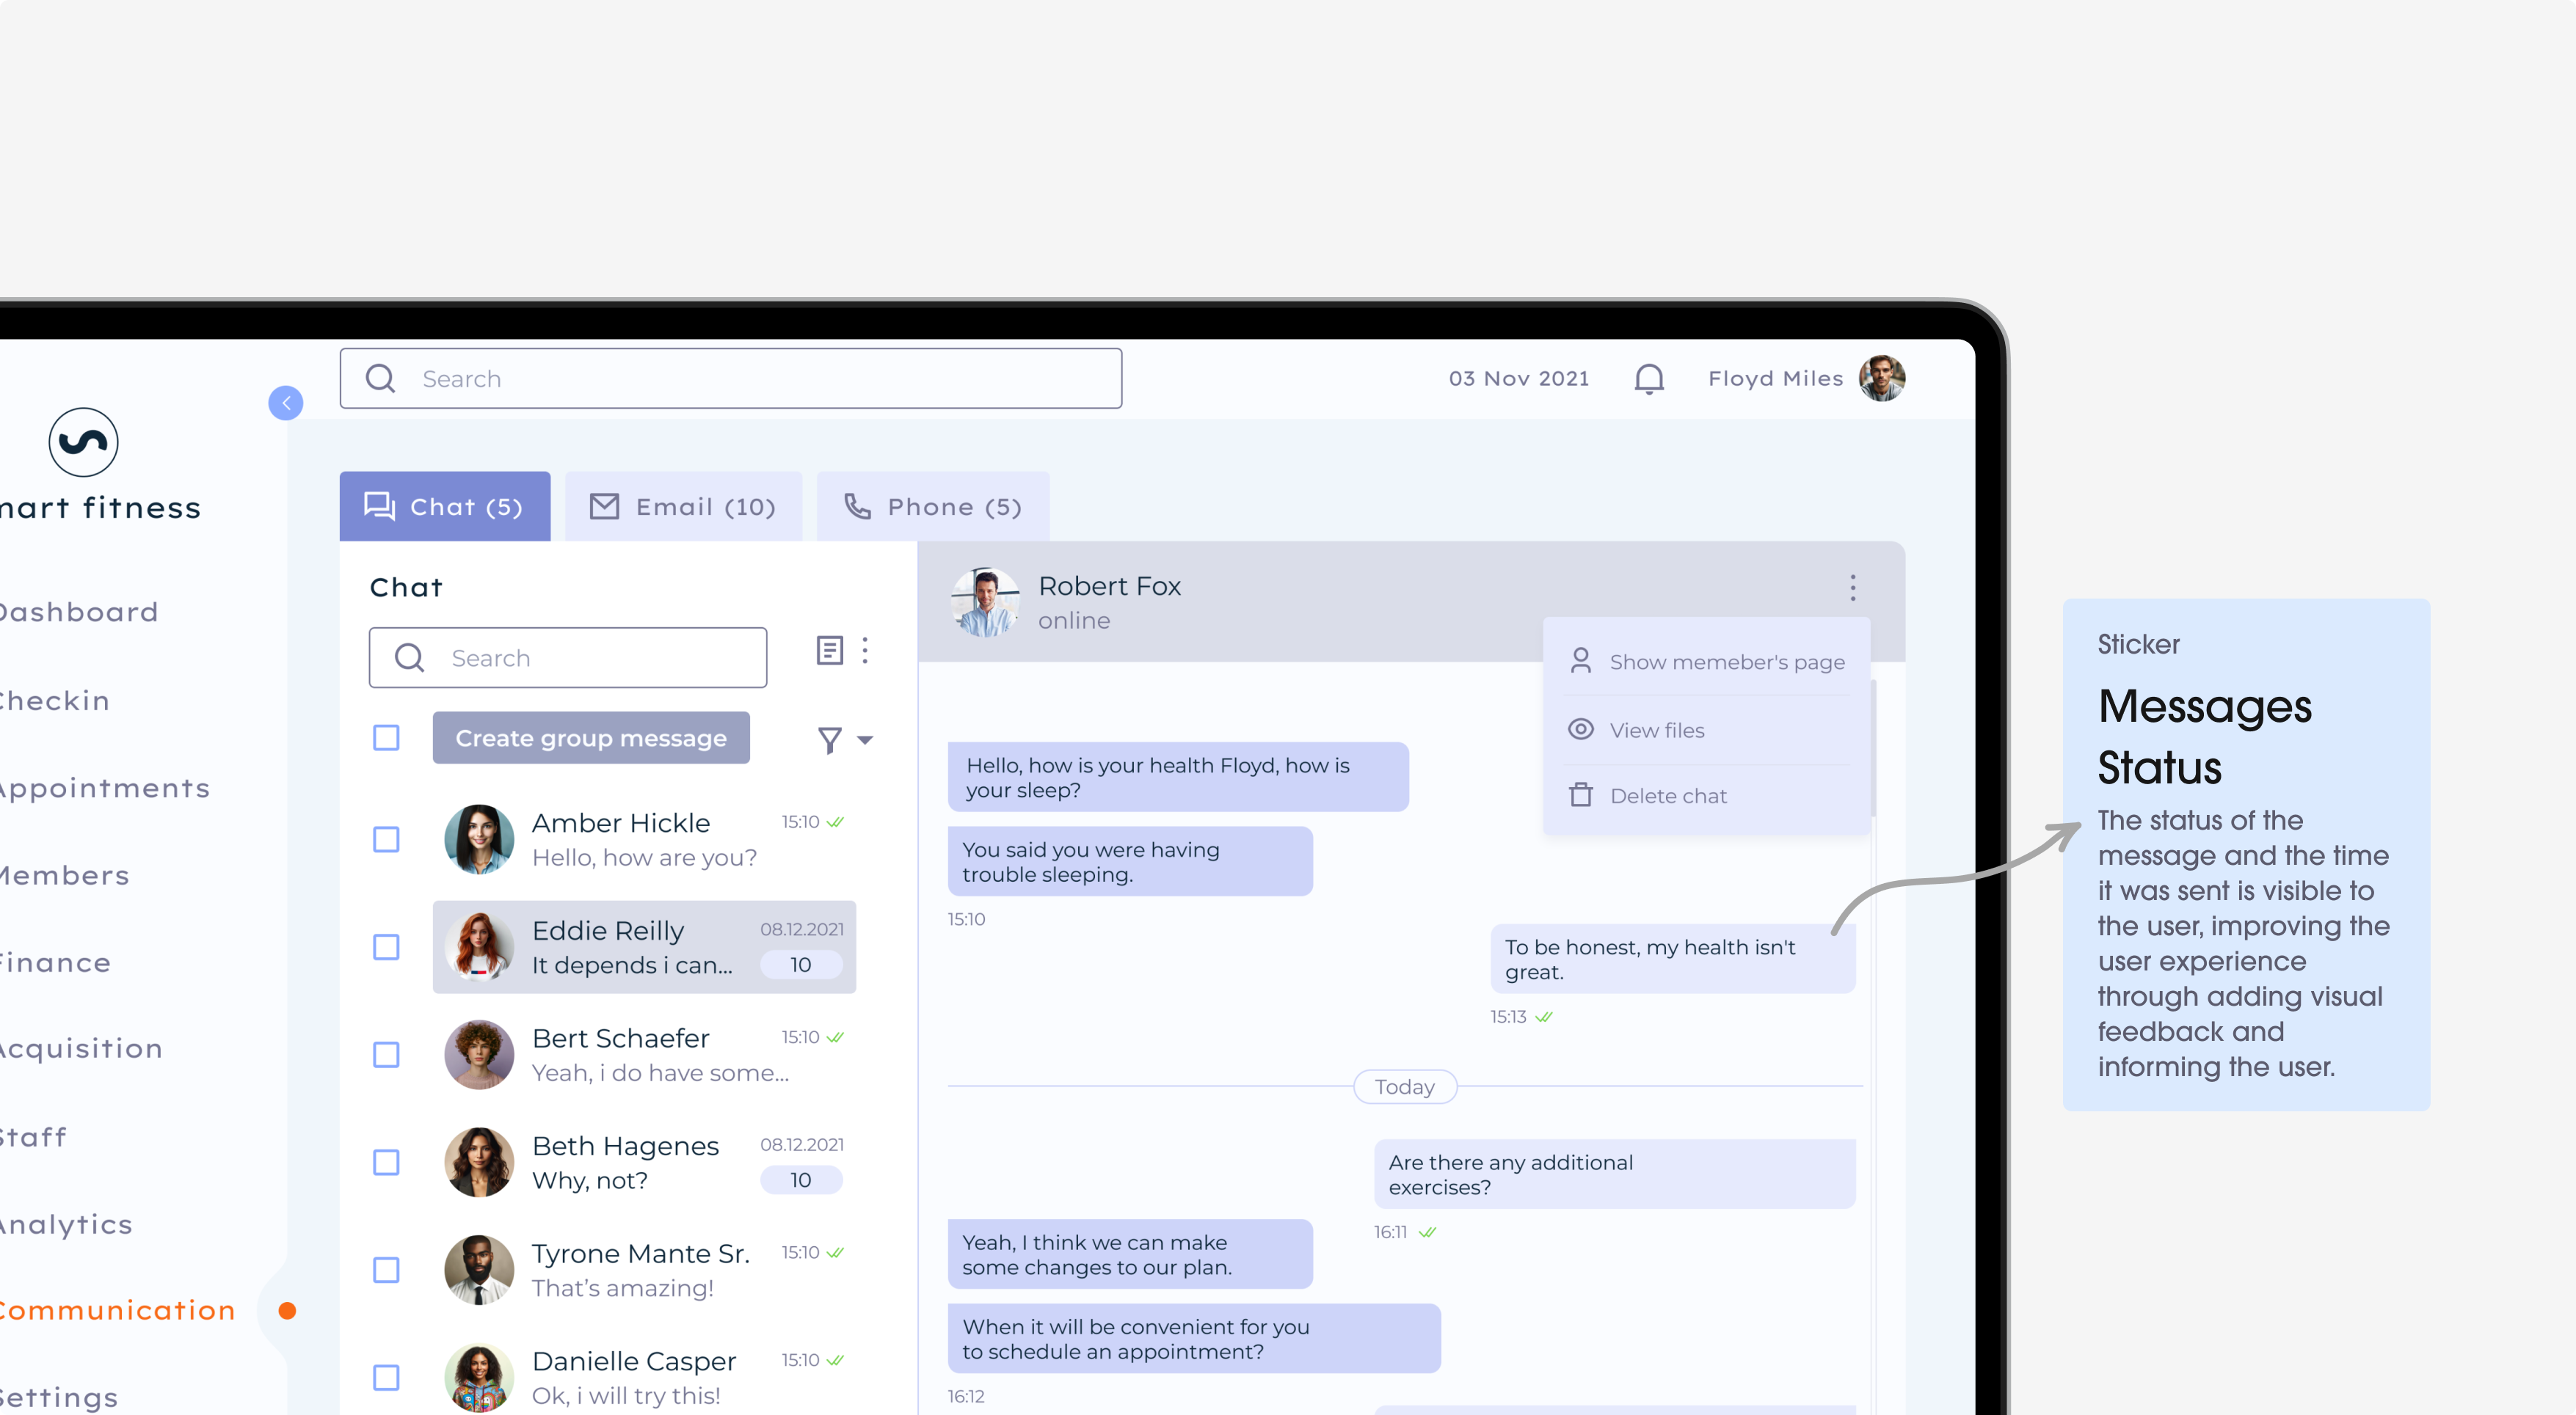Check the Amber Hickle chat checkbox

click(386, 839)
